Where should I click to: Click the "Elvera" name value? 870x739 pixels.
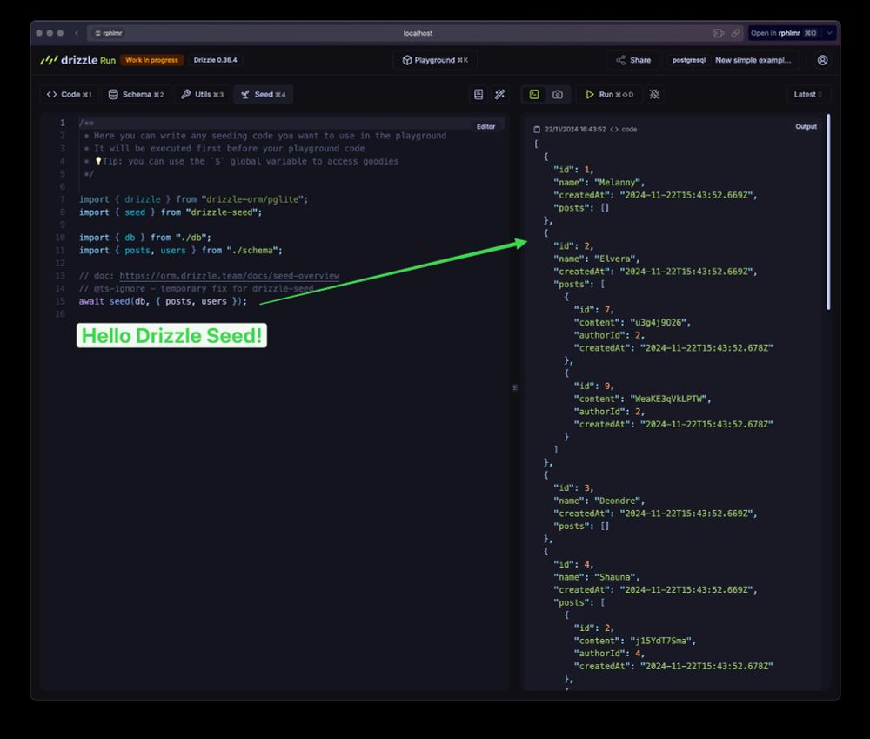(617, 259)
